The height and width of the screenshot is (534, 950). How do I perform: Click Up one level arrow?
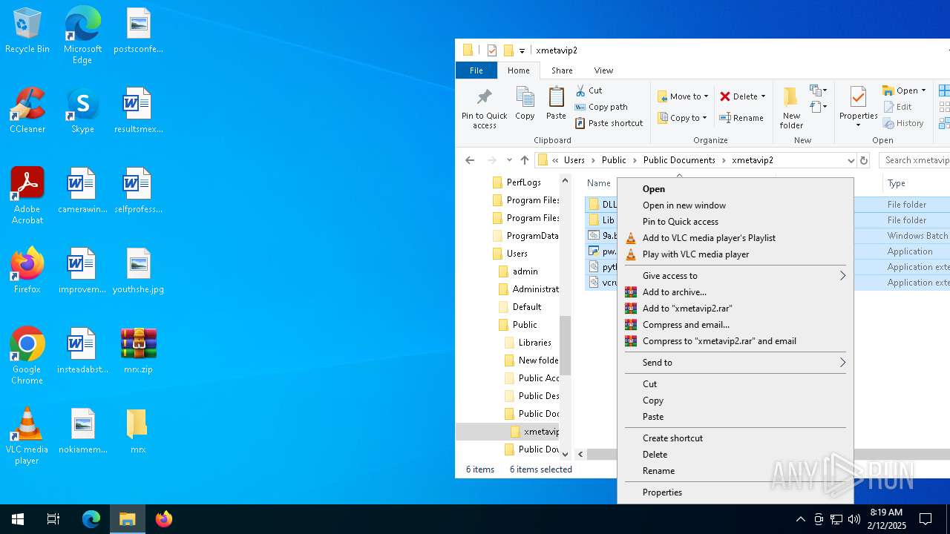[525, 160]
